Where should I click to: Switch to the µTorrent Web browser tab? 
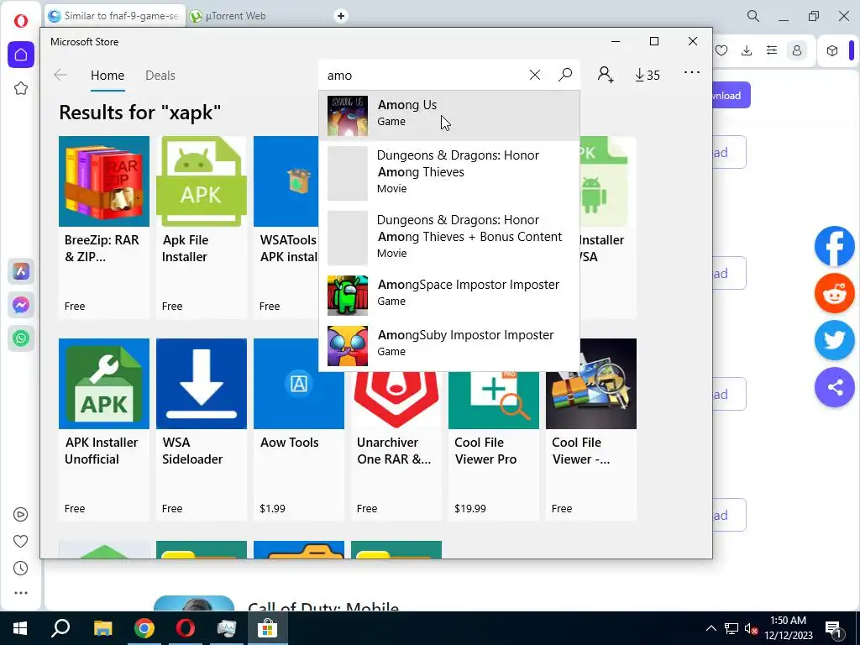pyautogui.click(x=235, y=16)
